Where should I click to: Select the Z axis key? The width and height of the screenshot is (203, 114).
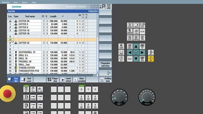pyautogui.click(x=95, y=89)
